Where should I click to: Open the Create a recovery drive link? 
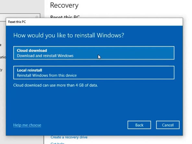pos(69,137)
